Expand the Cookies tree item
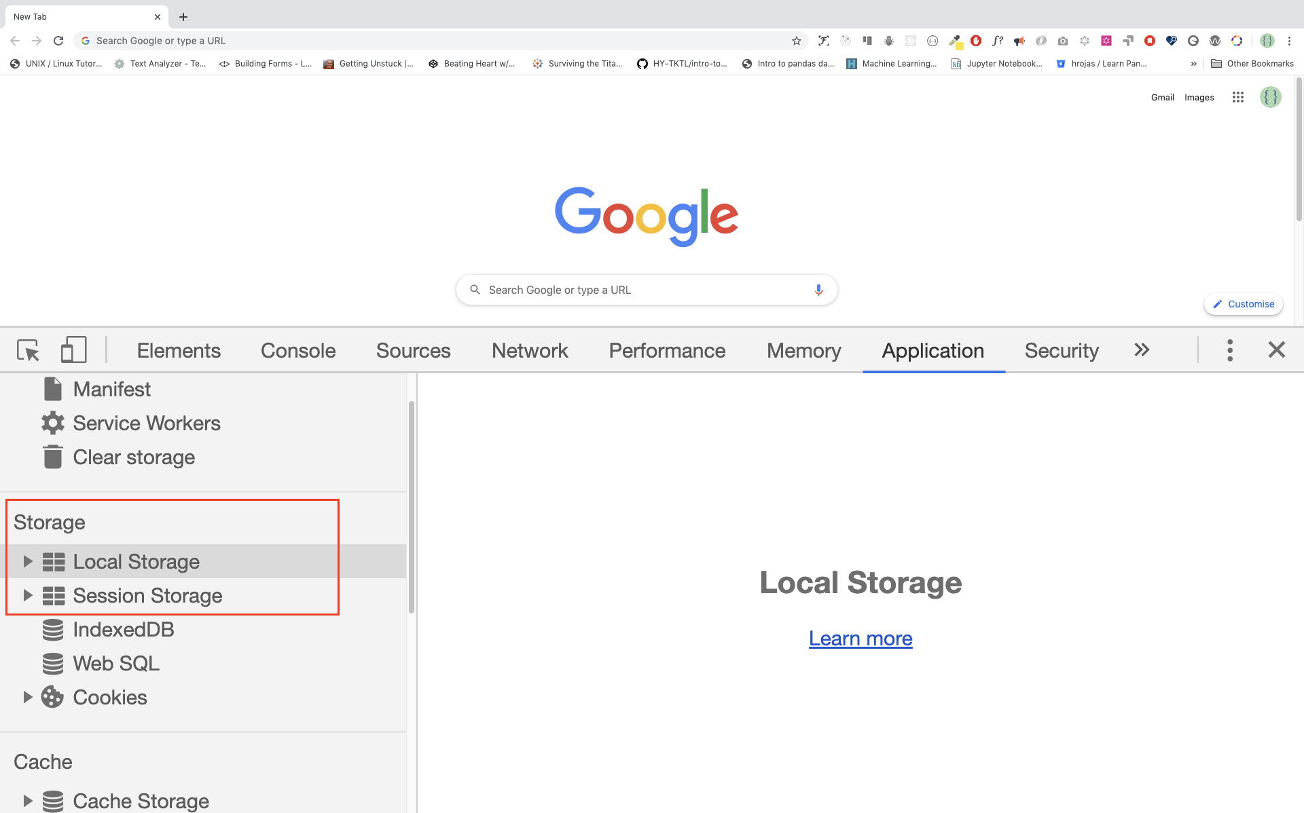Screen dimensions: 1304x813 27,697
